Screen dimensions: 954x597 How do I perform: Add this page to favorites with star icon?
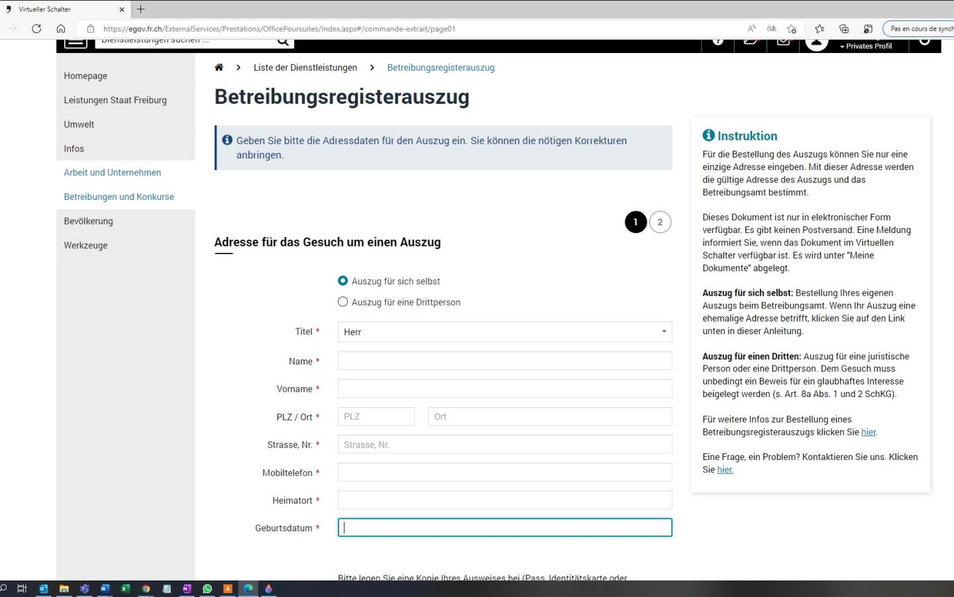(x=791, y=28)
